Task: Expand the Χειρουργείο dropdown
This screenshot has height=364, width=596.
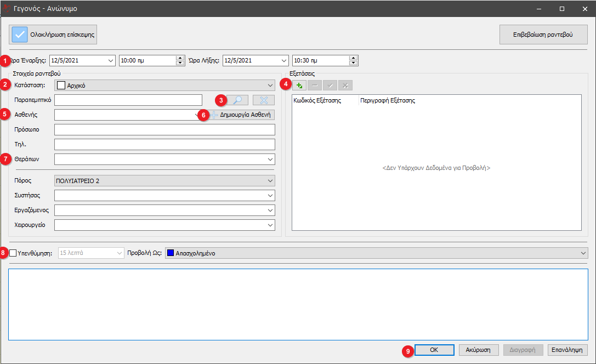Action: point(270,225)
